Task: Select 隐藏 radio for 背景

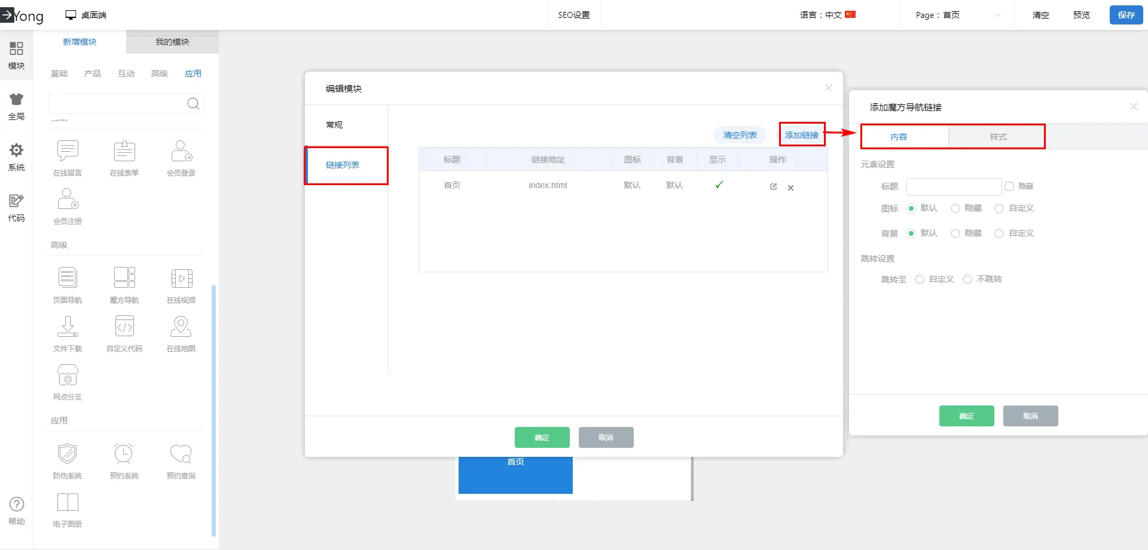Action: coord(955,233)
